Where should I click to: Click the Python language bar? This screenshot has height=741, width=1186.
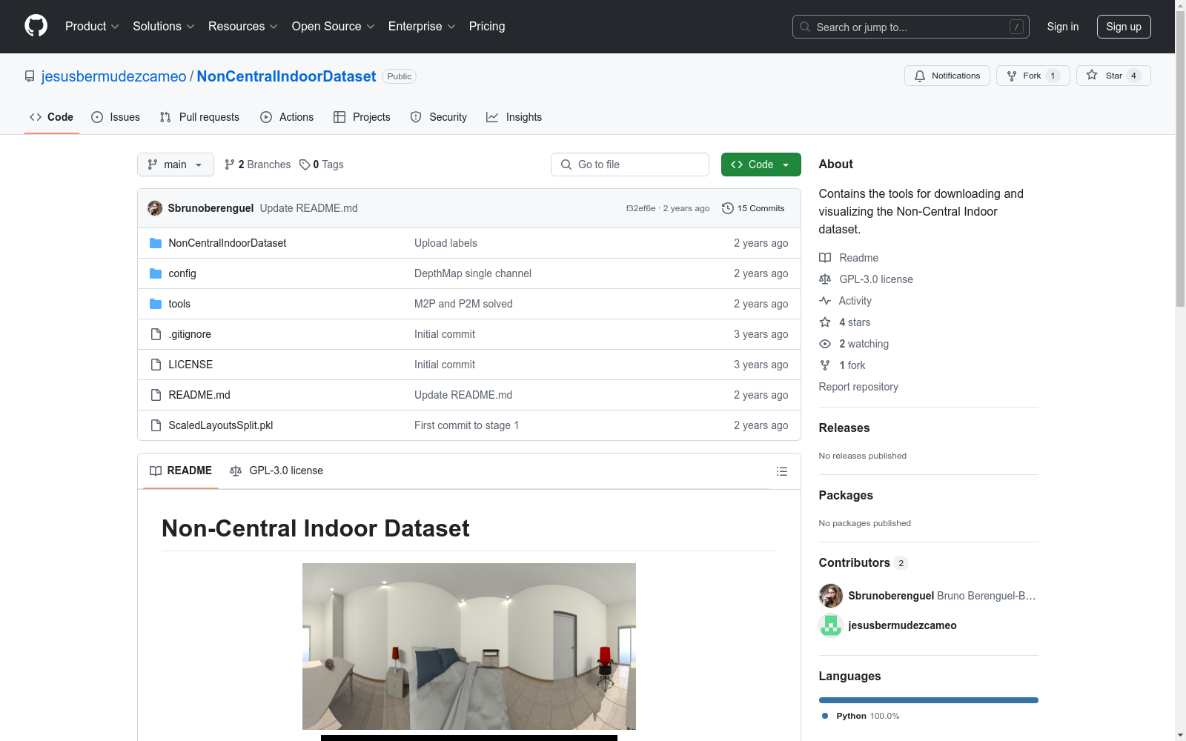point(929,700)
